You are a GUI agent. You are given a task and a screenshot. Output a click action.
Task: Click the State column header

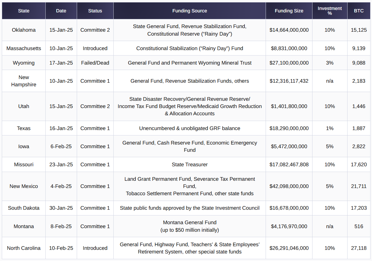24,11
